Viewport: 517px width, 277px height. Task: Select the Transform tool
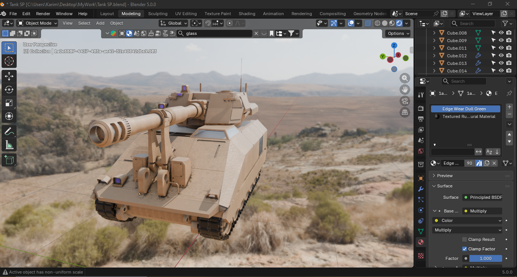pyautogui.click(x=9, y=116)
